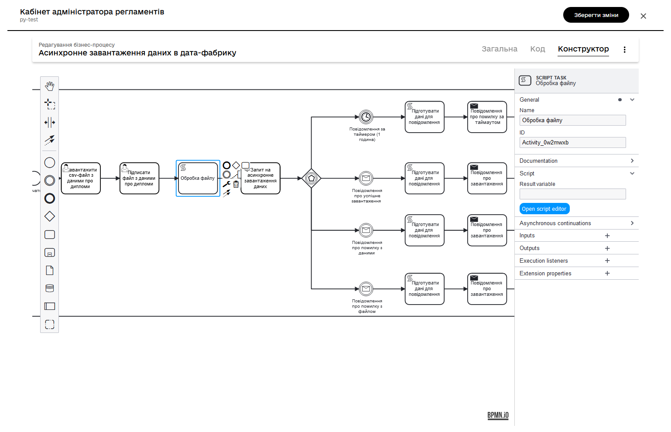Viewport: 671px width, 432px height.
Task: Select message event for successful upload
Action: pyautogui.click(x=366, y=178)
